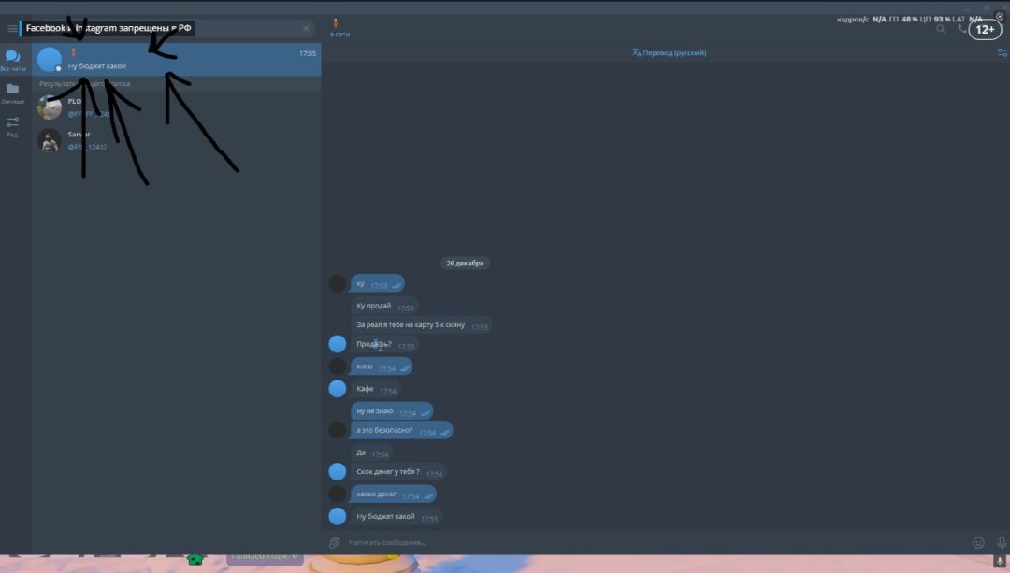Click the '26 декабря' date badge

point(465,264)
